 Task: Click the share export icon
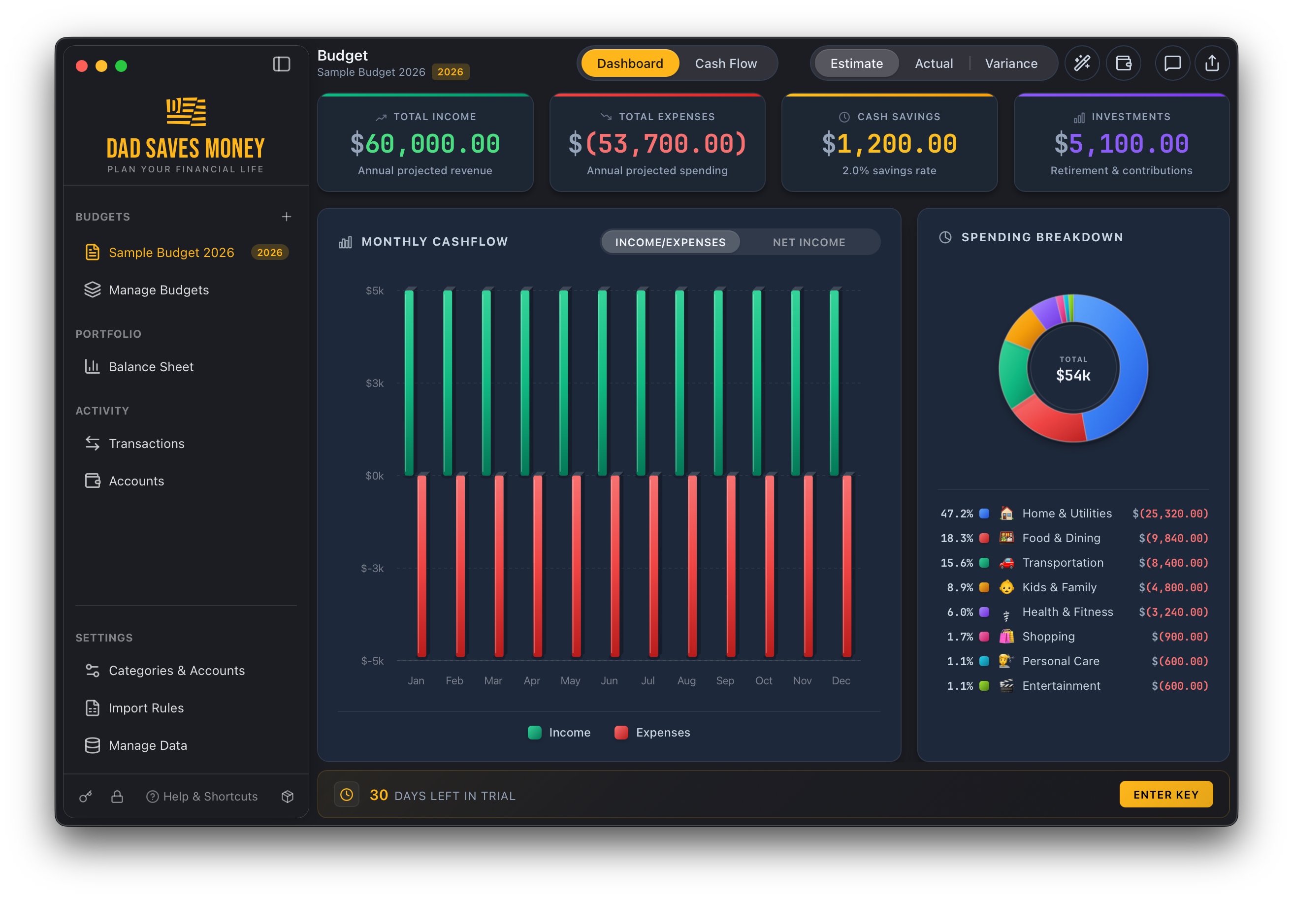pos(1212,63)
